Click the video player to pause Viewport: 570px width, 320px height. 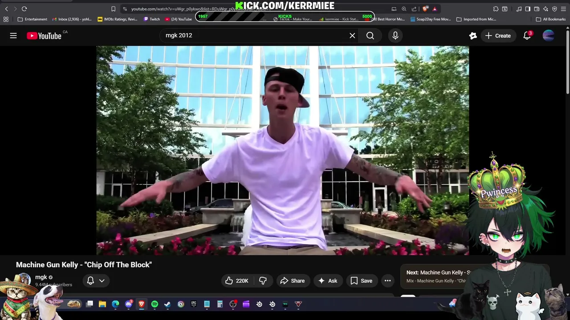pos(282,150)
